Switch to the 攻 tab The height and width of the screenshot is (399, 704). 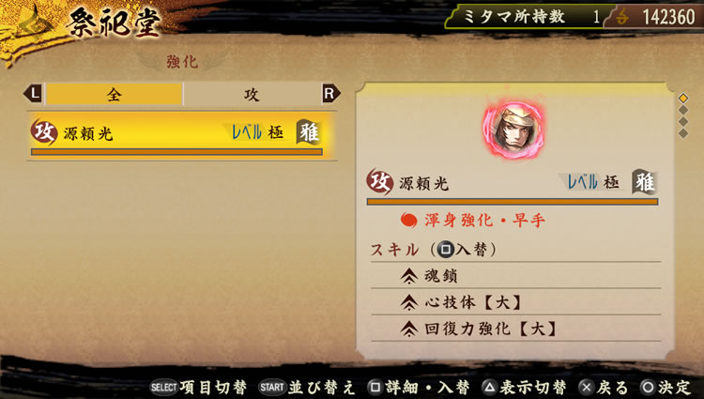(252, 94)
